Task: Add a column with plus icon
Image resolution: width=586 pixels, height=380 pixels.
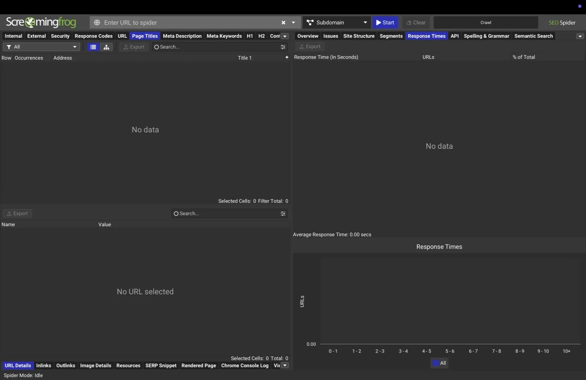Action: [x=287, y=57]
